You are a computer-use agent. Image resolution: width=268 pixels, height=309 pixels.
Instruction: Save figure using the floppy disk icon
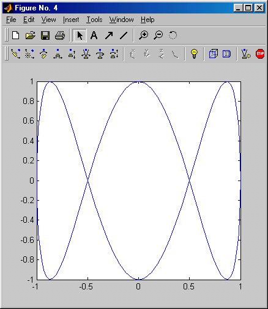click(x=45, y=35)
